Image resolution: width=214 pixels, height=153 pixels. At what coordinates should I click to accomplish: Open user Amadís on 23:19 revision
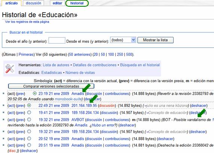point(78,94)
